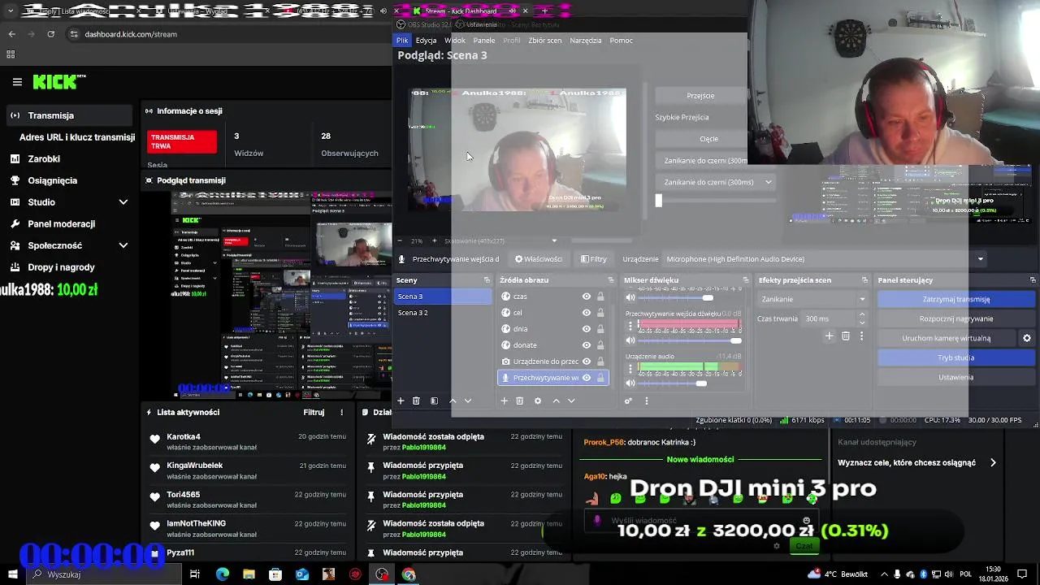The height and width of the screenshot is (585, 1040).
Task: Expand the Społeczność section in Kick sidebar
Action: coord(123,245)
